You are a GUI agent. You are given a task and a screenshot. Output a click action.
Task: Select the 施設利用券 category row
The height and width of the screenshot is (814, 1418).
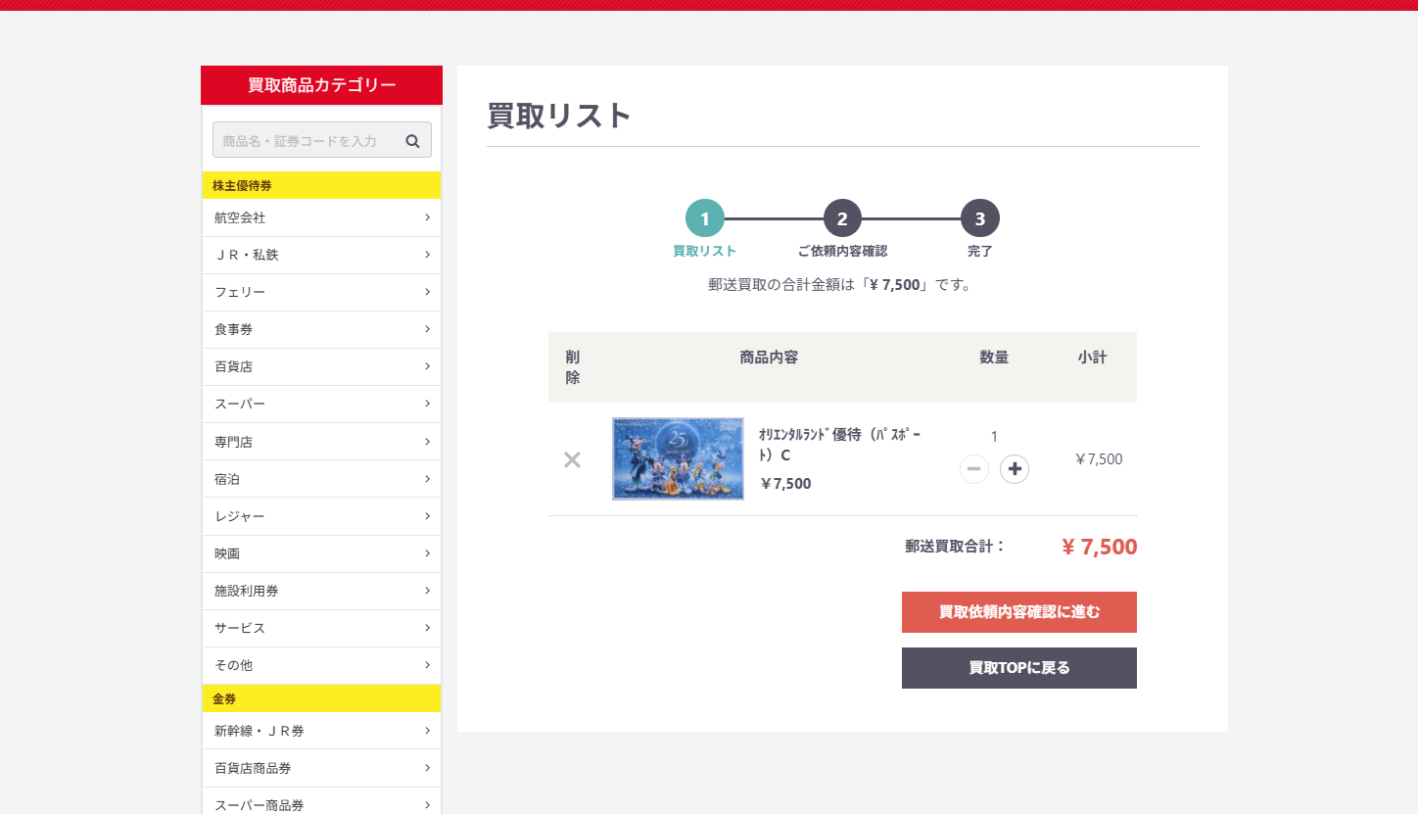pyautogui.click(x=322, y=591)
